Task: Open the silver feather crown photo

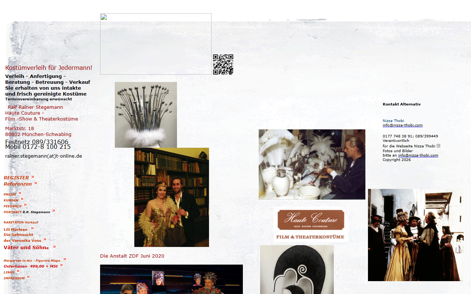Action: (146, 115)
